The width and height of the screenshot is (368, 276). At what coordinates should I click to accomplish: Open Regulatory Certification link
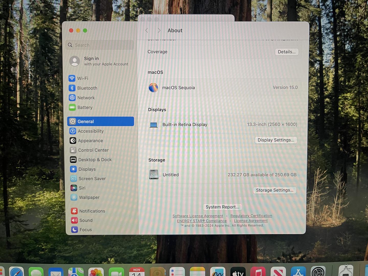tap(251, 216)
